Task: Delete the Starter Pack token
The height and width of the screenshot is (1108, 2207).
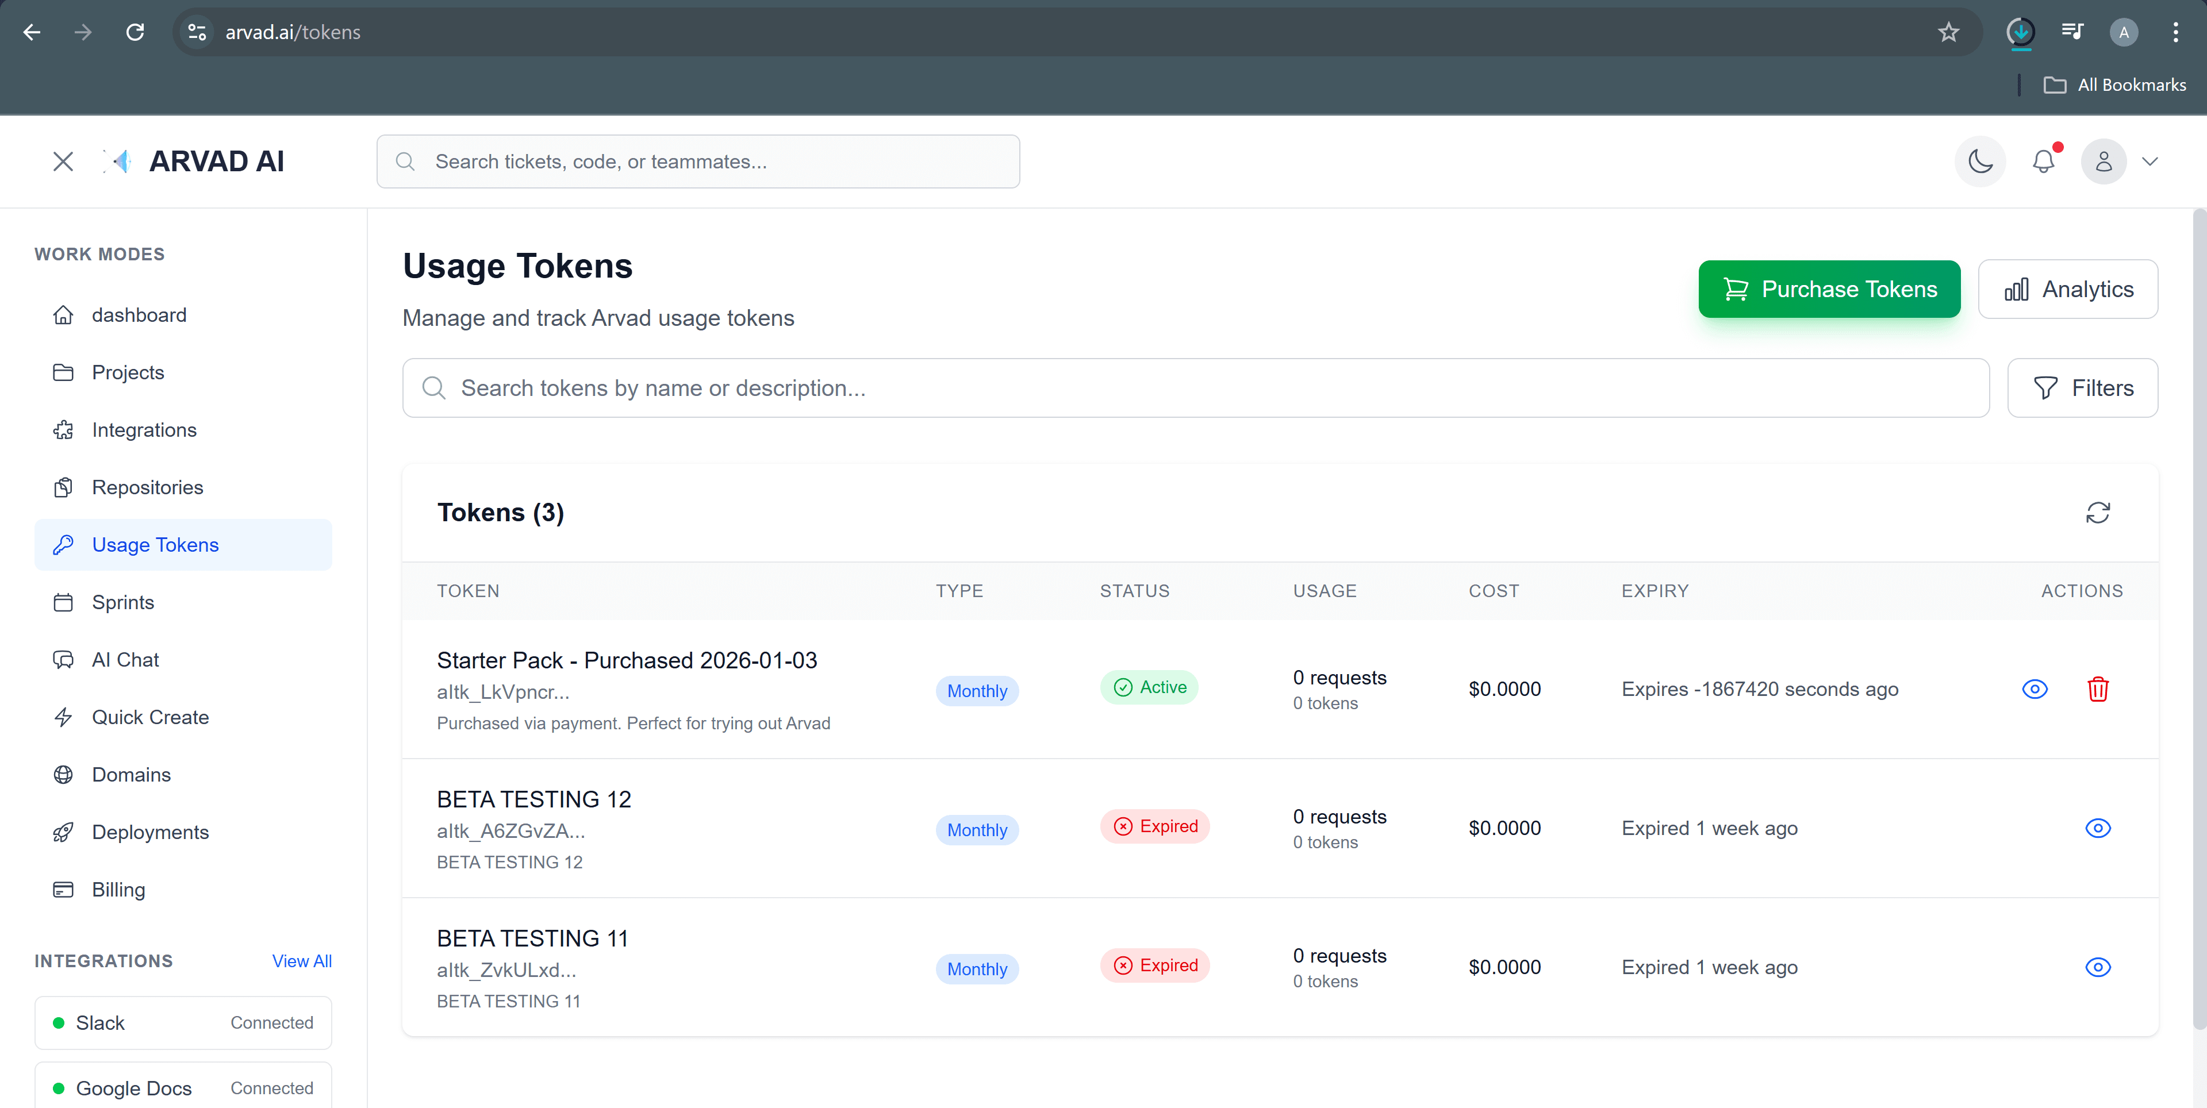Action: coord(2097,688)
